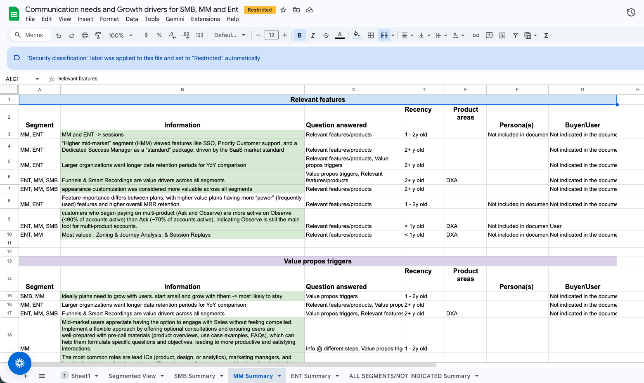Open the Insert menu
Image resolution: width=644 pixels, height=383 pixels.
click(x=85, y=19)
